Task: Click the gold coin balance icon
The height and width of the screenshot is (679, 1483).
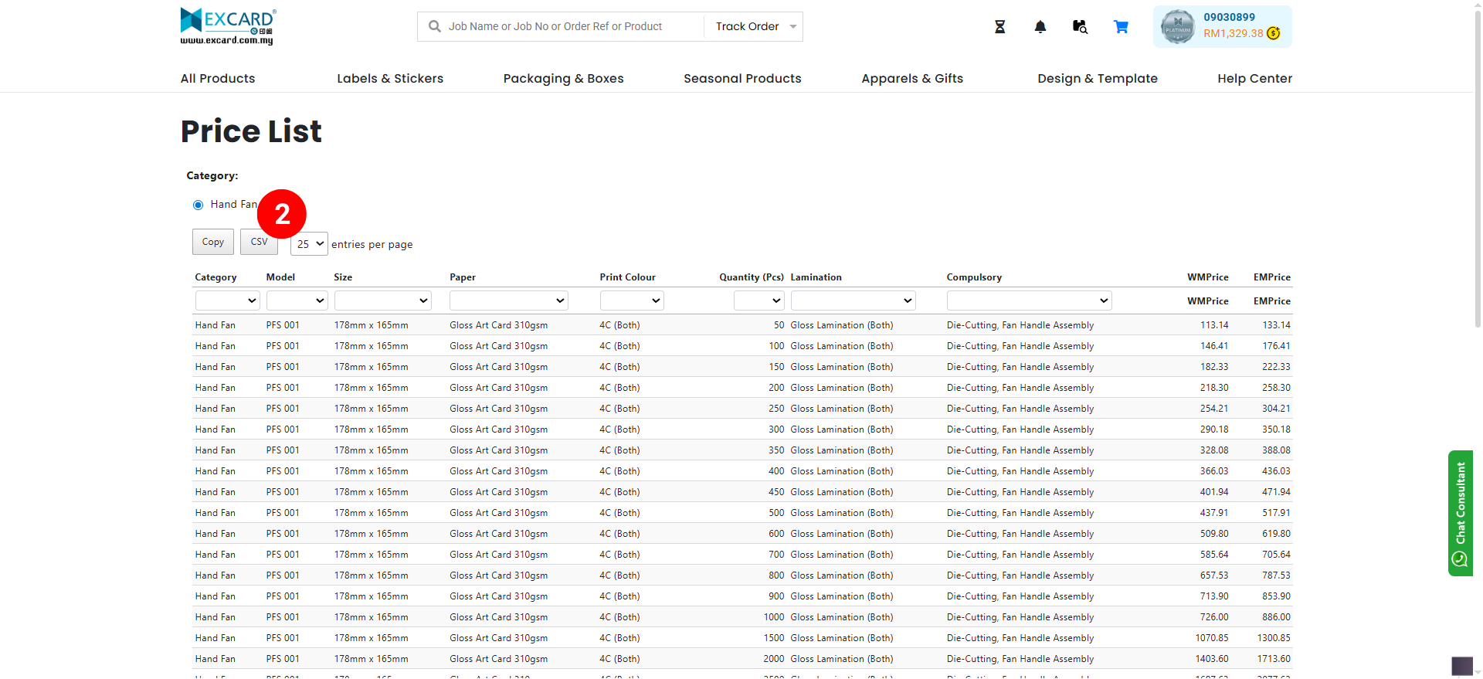Action: [x=1274, y=33]
